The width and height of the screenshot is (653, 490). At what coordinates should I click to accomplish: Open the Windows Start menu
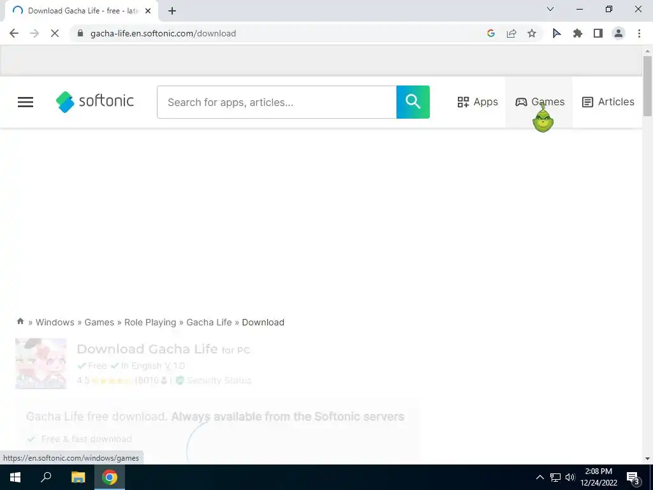point(15,477)
